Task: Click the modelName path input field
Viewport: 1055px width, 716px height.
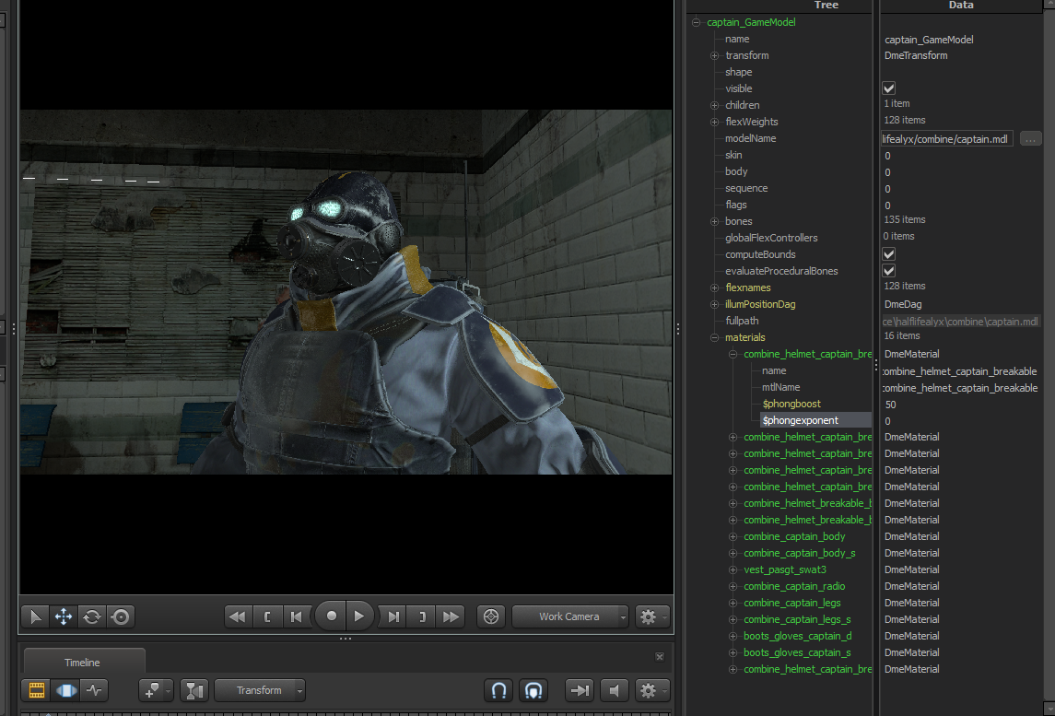Action: 946,139
